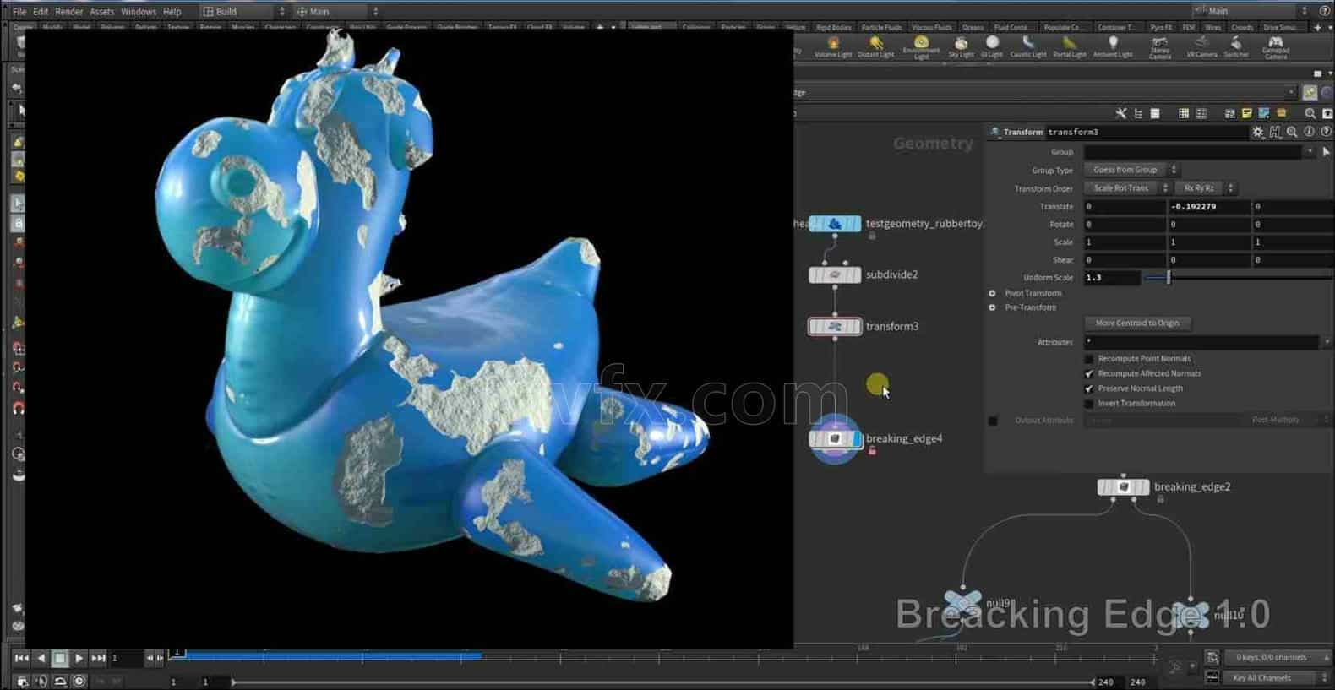Click the parameter search magnifier icon
The height and width of the screenshot is (690, 1335).
[1292, 132]
